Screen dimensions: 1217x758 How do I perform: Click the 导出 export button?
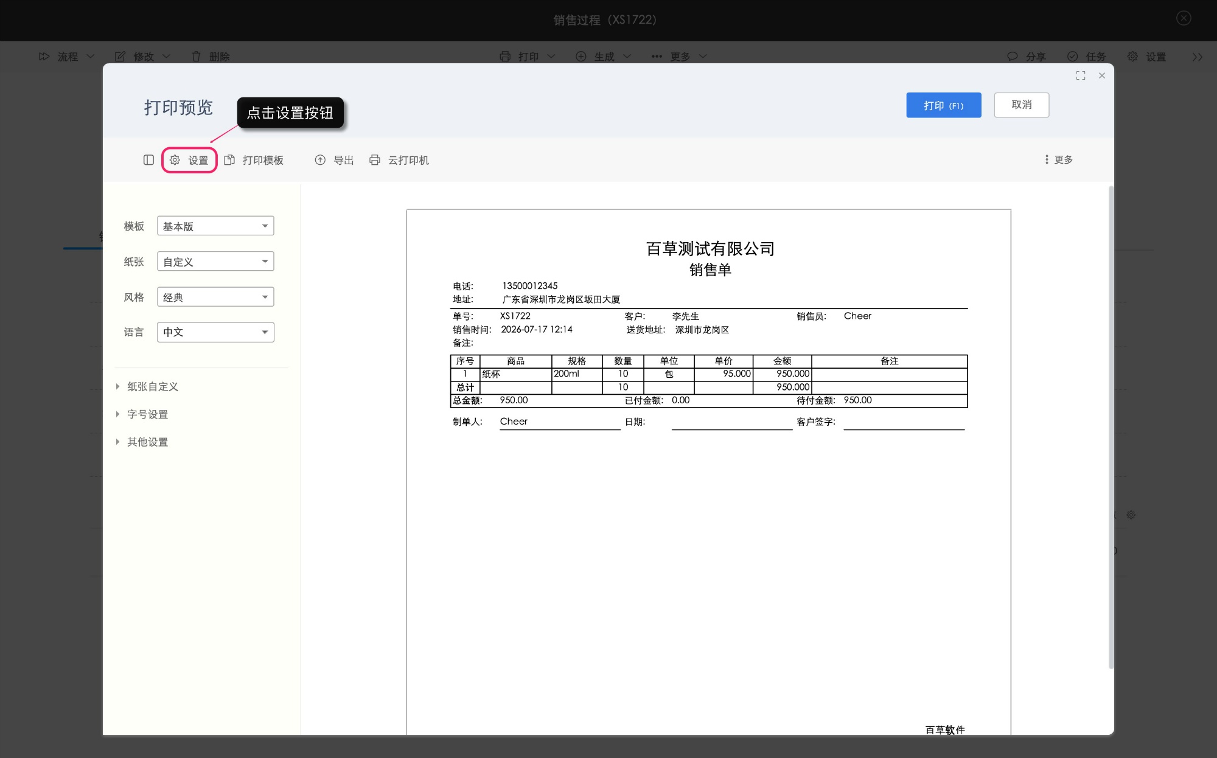[x=334, y=160]
